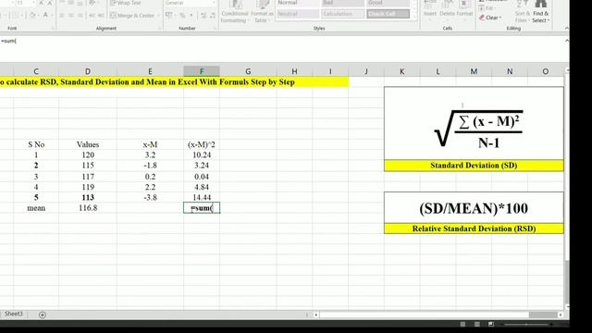Select the cell with value 120

click(x=88, y=154)
